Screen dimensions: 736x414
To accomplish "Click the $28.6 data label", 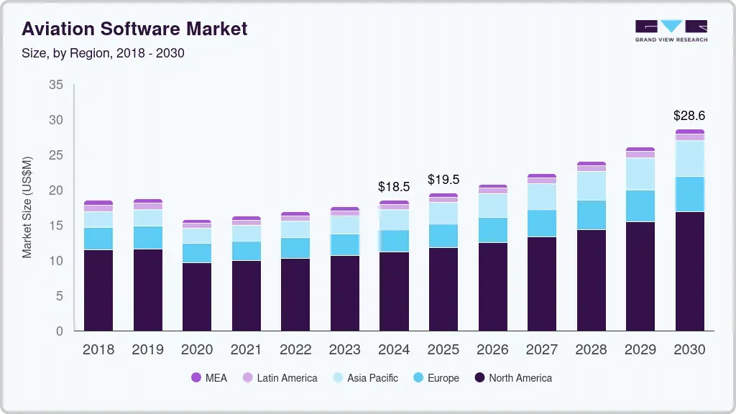I will [689, 115].
